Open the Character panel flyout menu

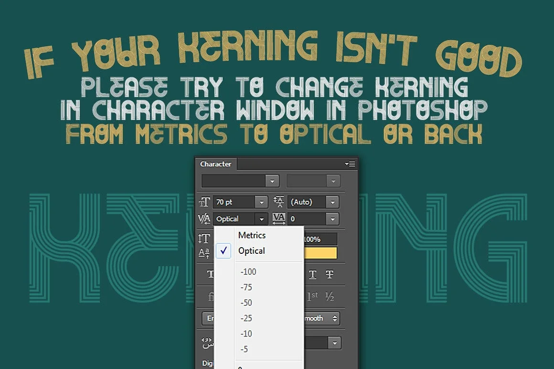point(350,164)
